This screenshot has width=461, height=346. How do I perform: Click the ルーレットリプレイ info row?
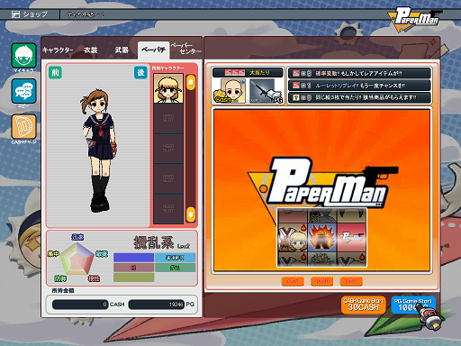click(359, 86)
